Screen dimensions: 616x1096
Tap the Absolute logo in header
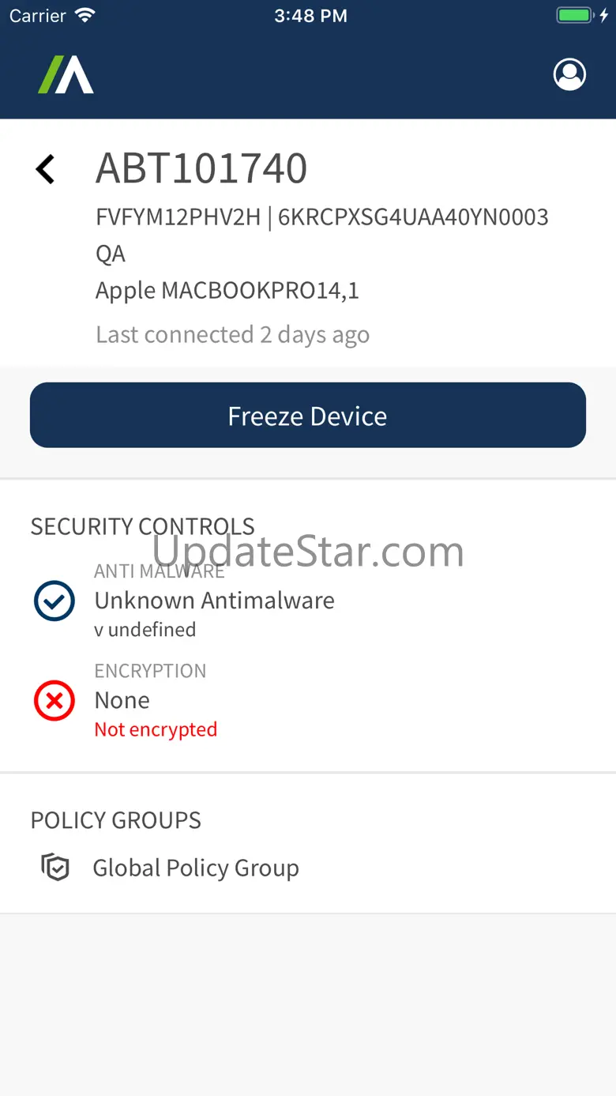pyautogui.click(x=66, y=75)
